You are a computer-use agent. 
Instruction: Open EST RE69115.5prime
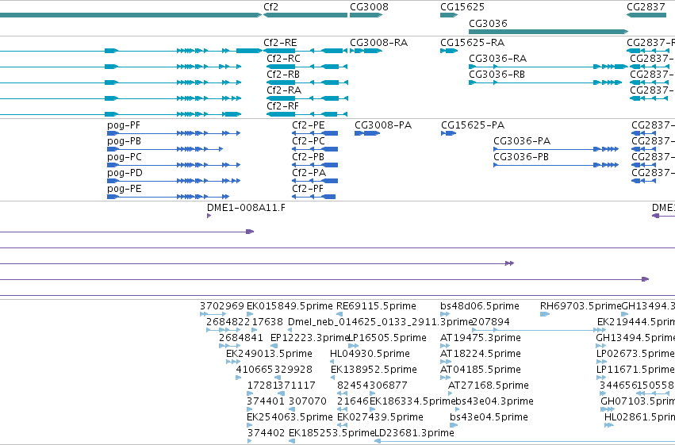339,314
